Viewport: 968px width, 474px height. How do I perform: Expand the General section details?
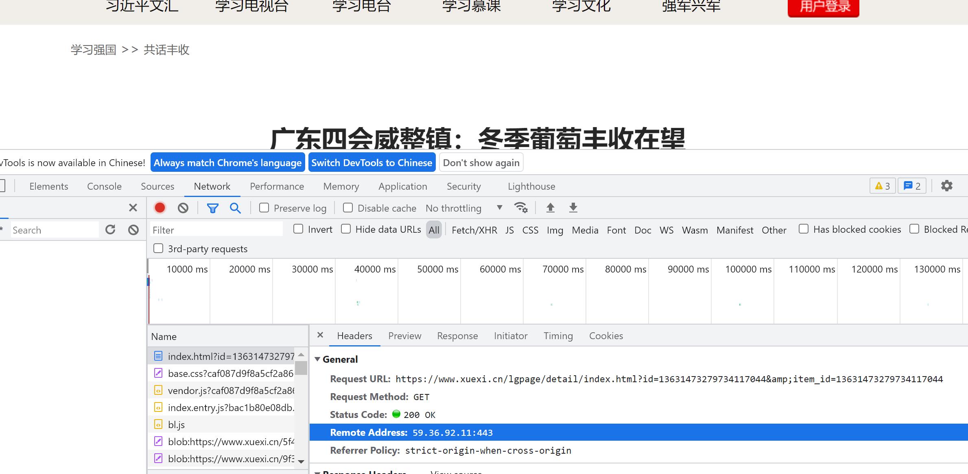(x=319, y=359)
